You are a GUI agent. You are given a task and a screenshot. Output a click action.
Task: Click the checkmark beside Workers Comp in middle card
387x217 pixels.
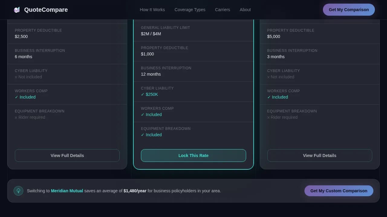pos(142,115)
